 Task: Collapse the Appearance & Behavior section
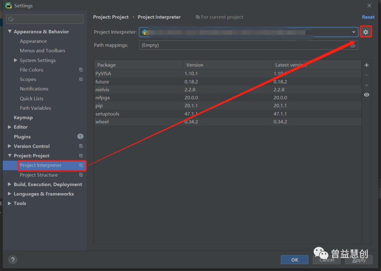click(x=10, y=31)
